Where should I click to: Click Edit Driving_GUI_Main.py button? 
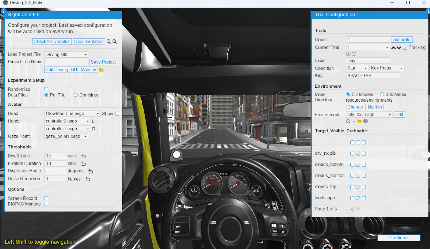(x=71, y=70)
